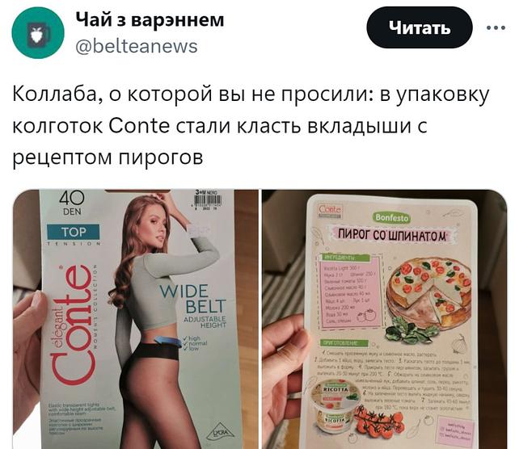Click the Lycra triangle logo on package
Viewport: 515px width, 449px height.
coord(221,434)
